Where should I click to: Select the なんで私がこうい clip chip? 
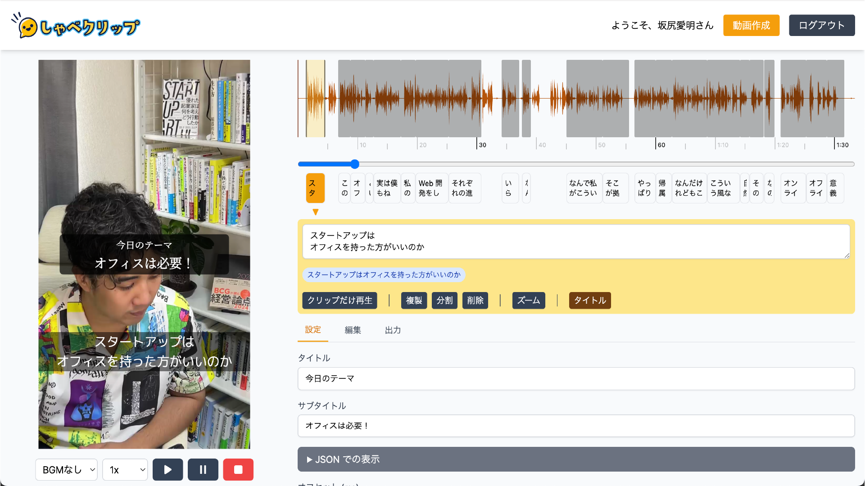(584, 188)
